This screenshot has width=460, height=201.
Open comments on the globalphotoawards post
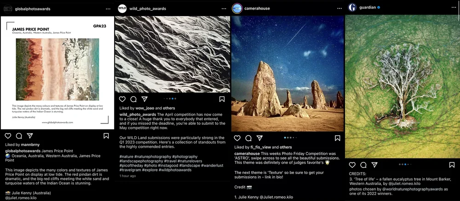(19, 136)
